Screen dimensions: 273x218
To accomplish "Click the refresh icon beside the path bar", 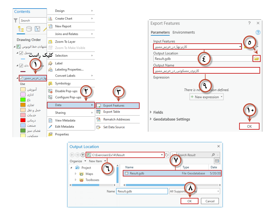I will click(167, 155).
